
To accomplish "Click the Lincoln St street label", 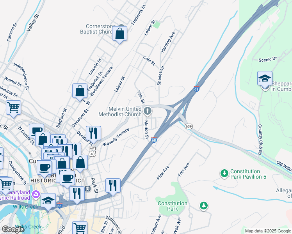I will pos(95,67).
